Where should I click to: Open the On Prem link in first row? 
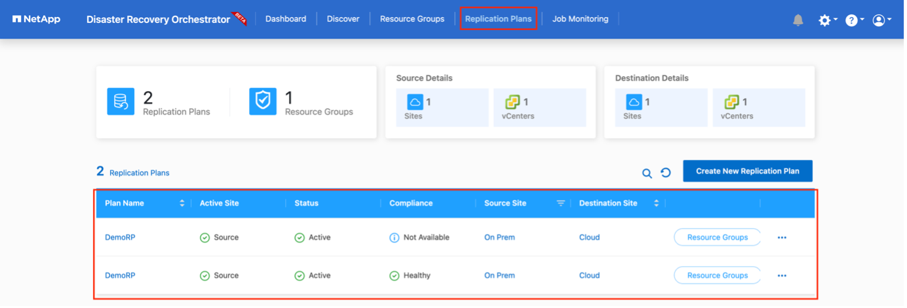click(x=499, y=238)
